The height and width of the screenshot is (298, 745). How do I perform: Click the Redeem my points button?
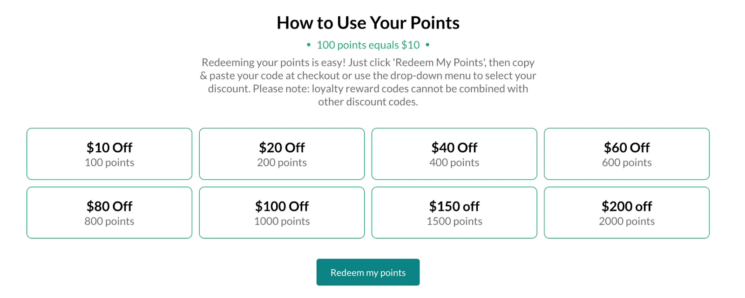368,272
